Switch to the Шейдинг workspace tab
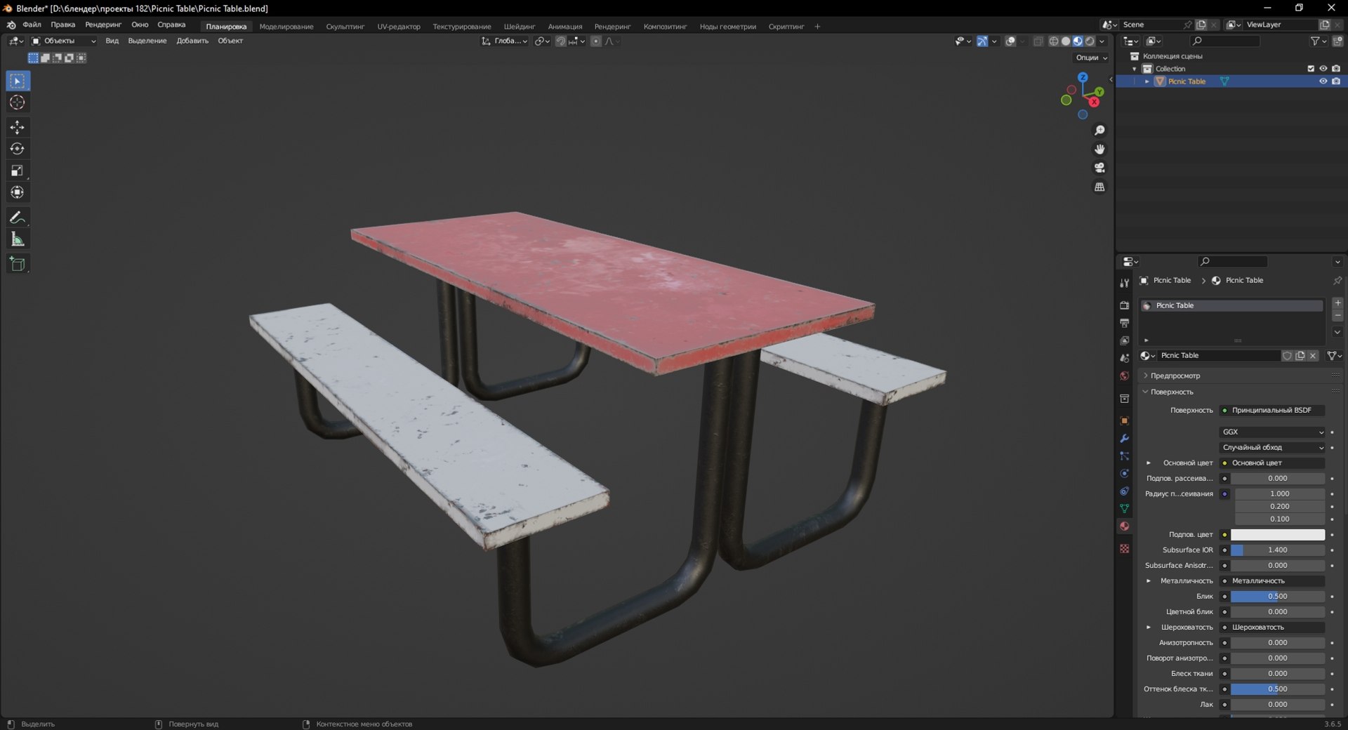 [519, 27]
